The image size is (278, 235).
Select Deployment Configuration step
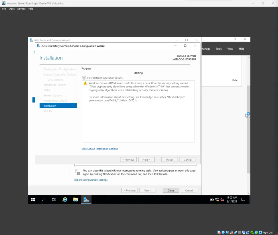pyautogui.click(x=59, y=69)
